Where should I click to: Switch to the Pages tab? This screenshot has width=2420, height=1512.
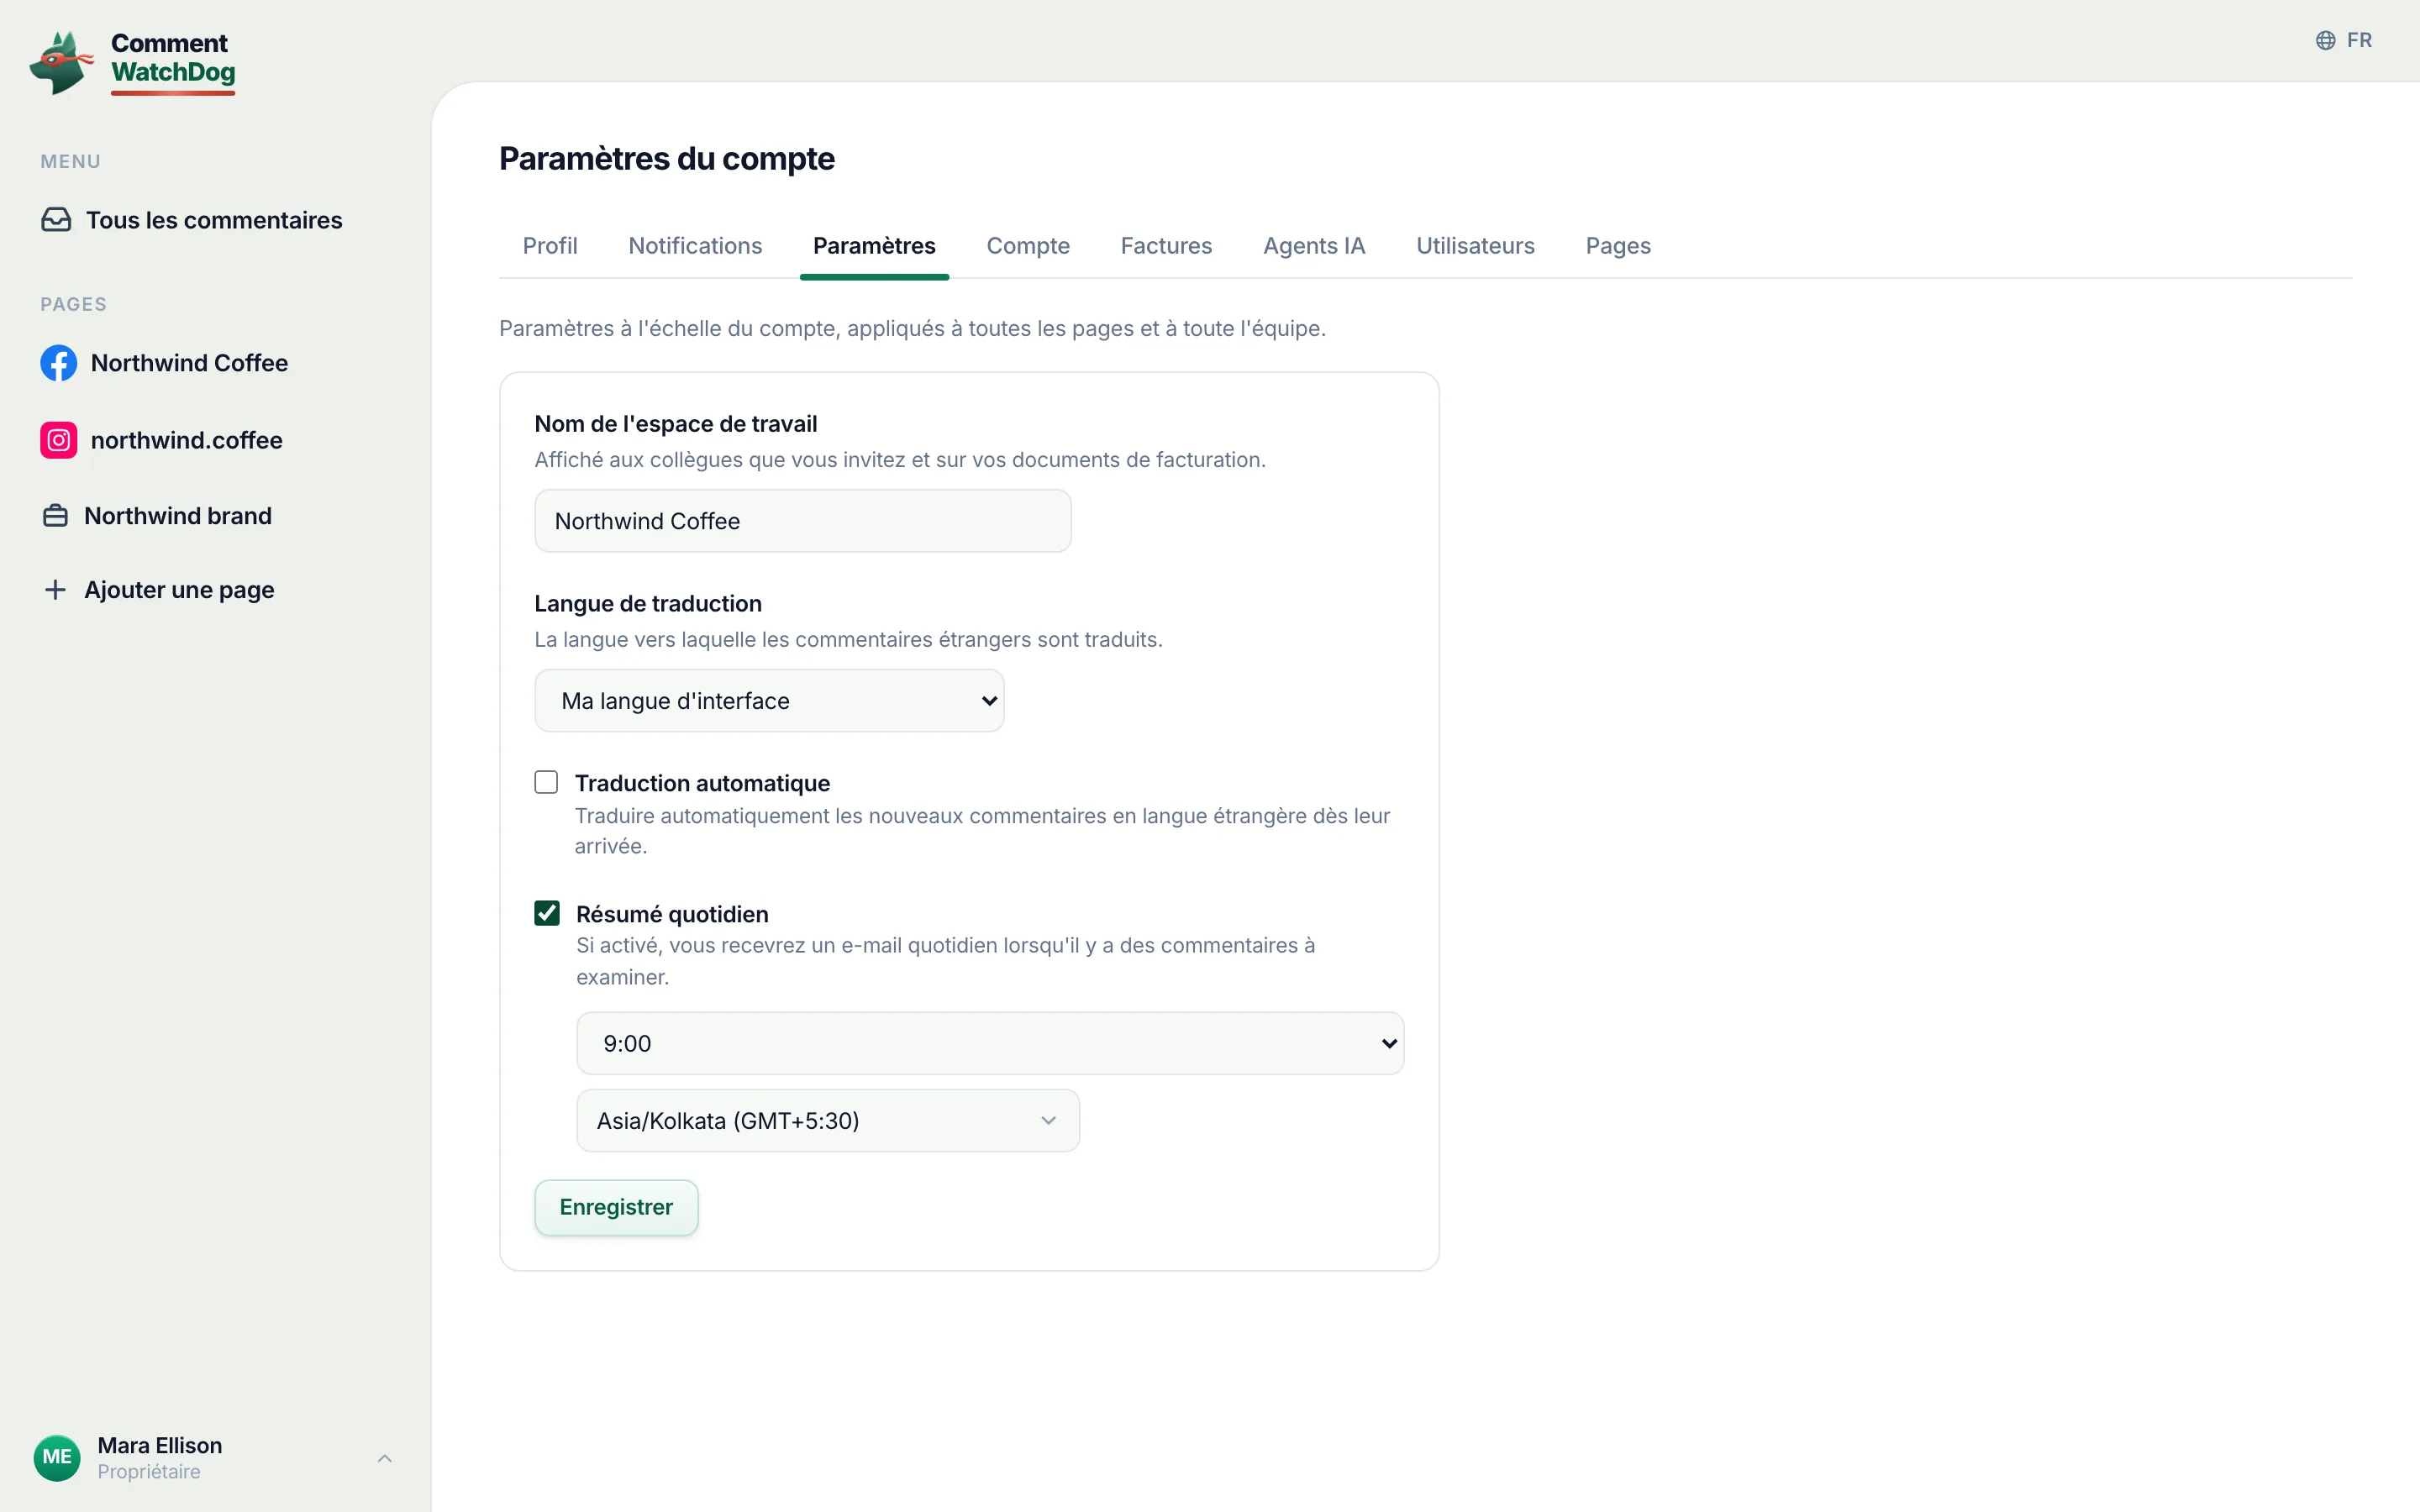point(1618,246)
